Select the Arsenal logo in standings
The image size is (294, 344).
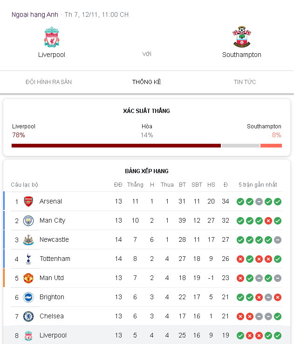click(28, 201)
